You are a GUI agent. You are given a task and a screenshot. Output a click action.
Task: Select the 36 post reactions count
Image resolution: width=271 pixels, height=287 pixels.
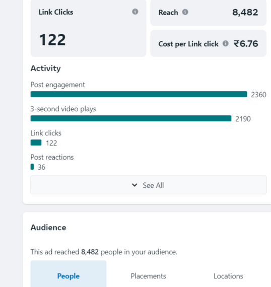(x=41, y=167)
